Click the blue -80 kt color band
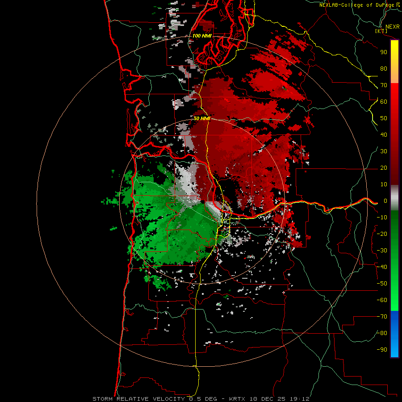Image resolution: width=402 pixels, height=402 pixels. [x=394, y=333]
